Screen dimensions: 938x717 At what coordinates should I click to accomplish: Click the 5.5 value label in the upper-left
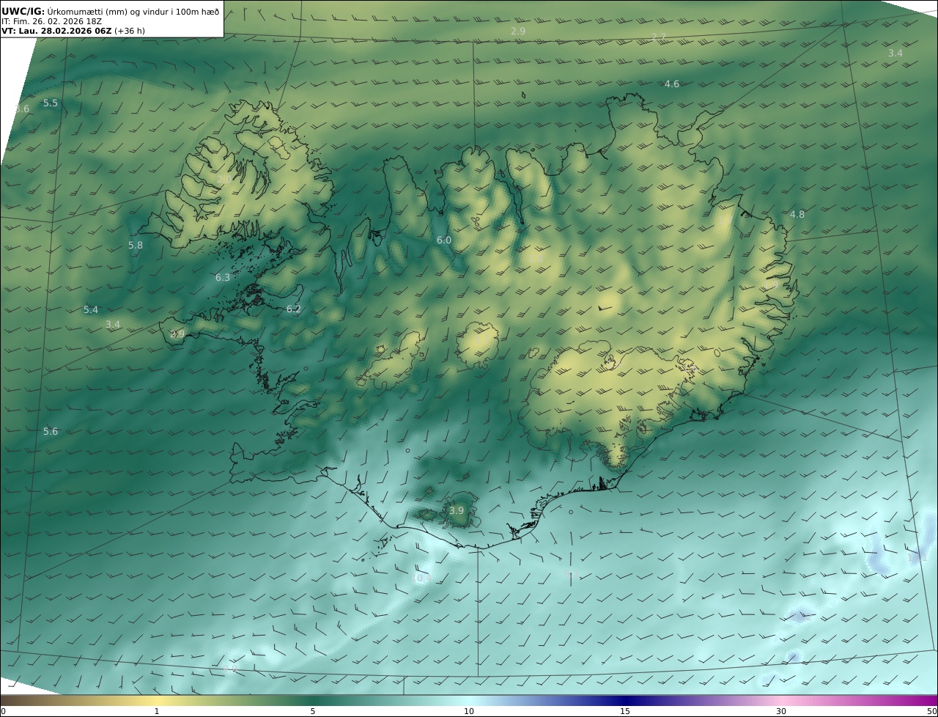[x=51, y=103]
